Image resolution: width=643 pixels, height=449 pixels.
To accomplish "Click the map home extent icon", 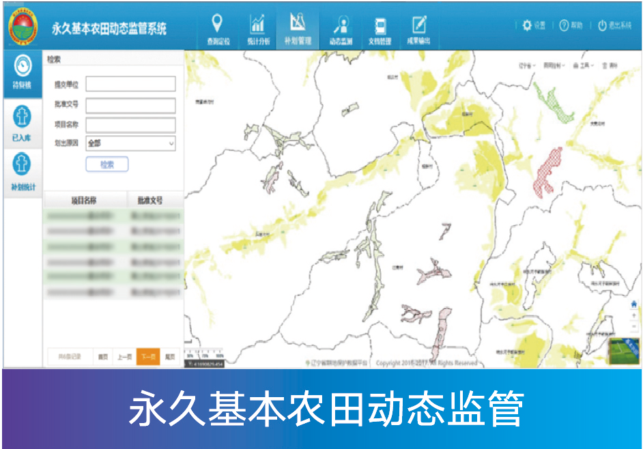I will point(634,304).
